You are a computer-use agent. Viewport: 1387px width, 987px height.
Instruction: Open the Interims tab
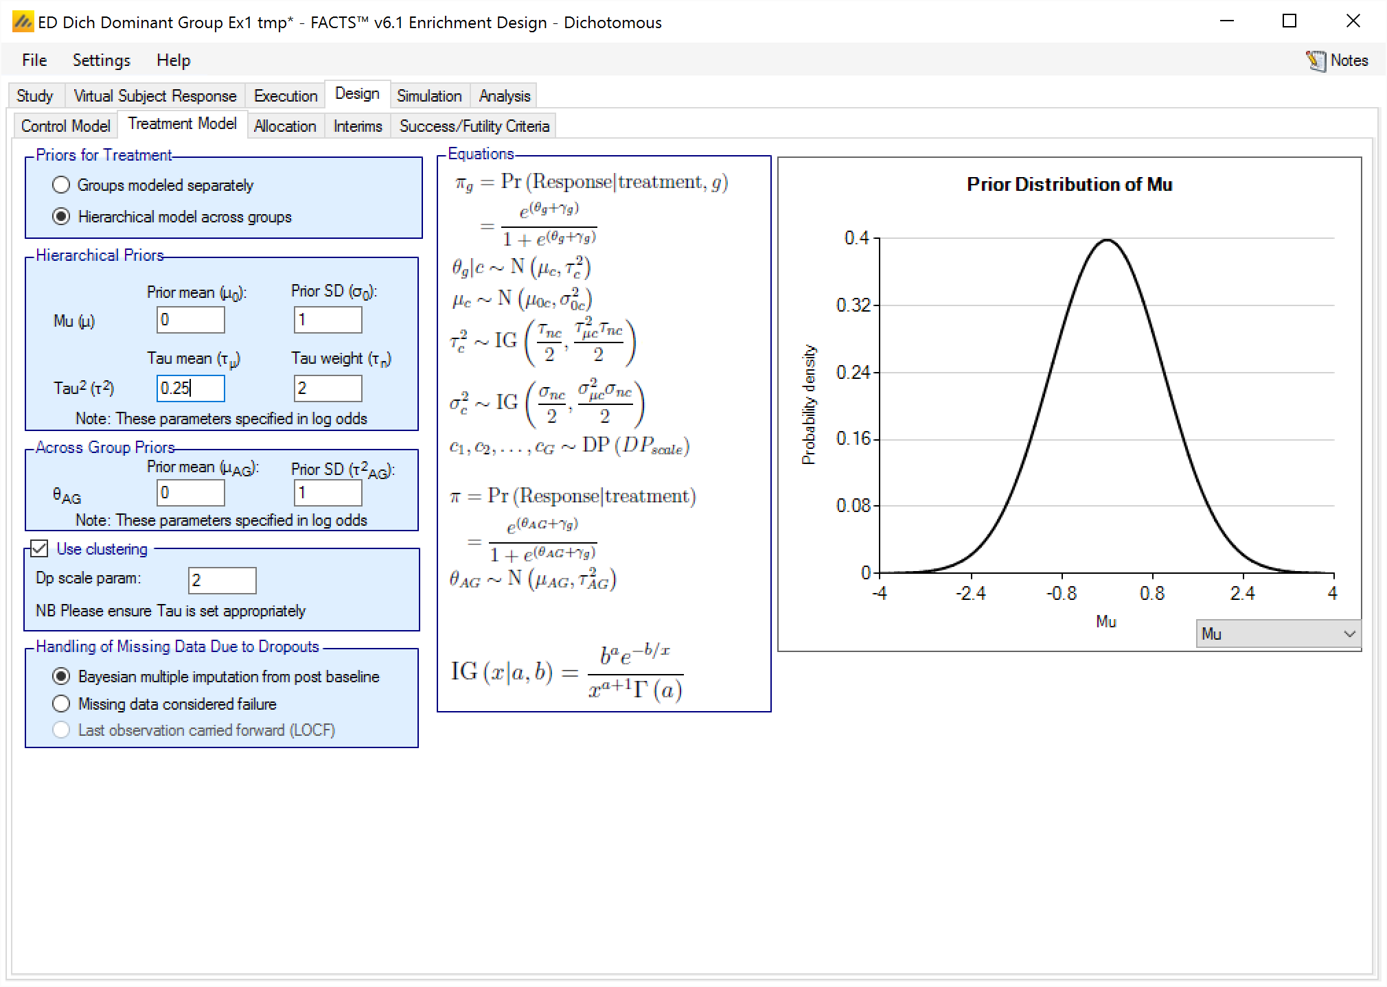coord(357,126)
